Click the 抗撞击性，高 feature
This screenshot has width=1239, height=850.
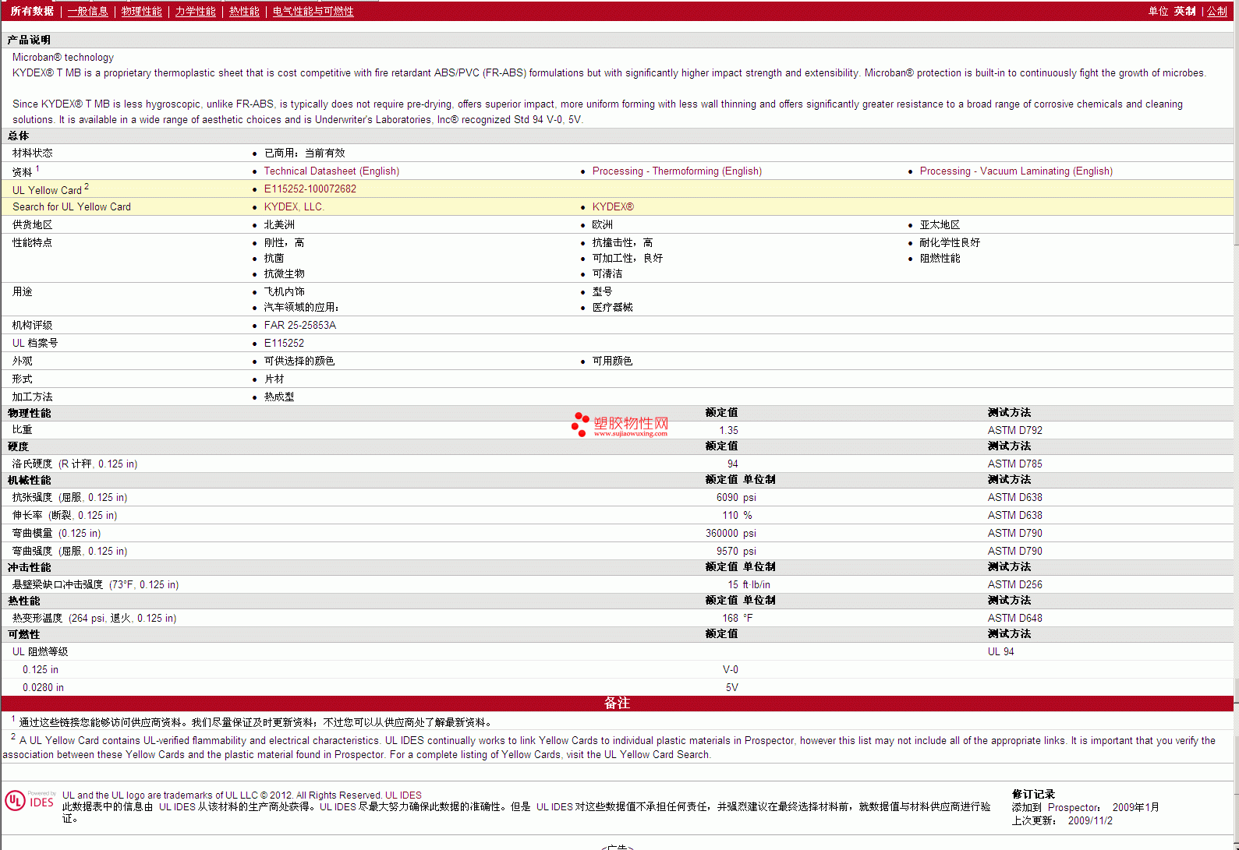click(x=622, y=242)
